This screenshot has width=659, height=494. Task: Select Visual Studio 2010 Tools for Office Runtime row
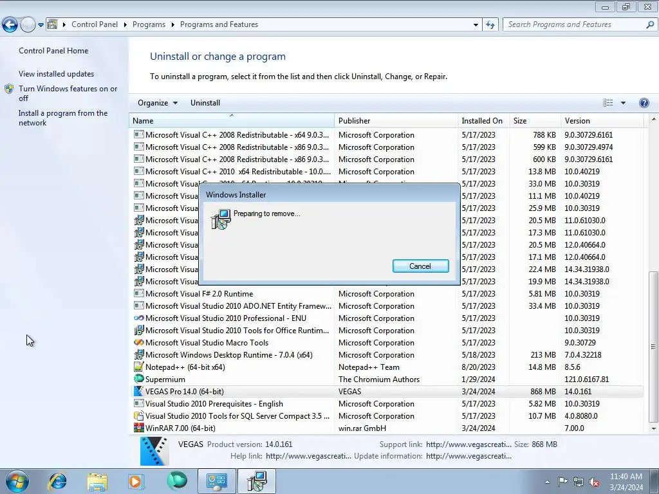[386, 330]
